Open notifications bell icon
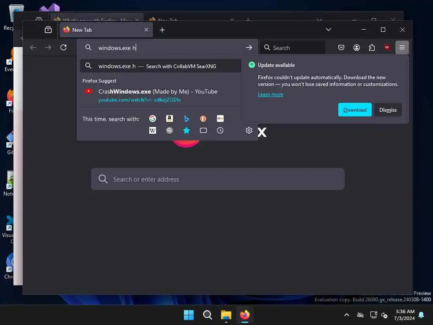The width and height of the screenshot is (433, 325). [422, 315]
